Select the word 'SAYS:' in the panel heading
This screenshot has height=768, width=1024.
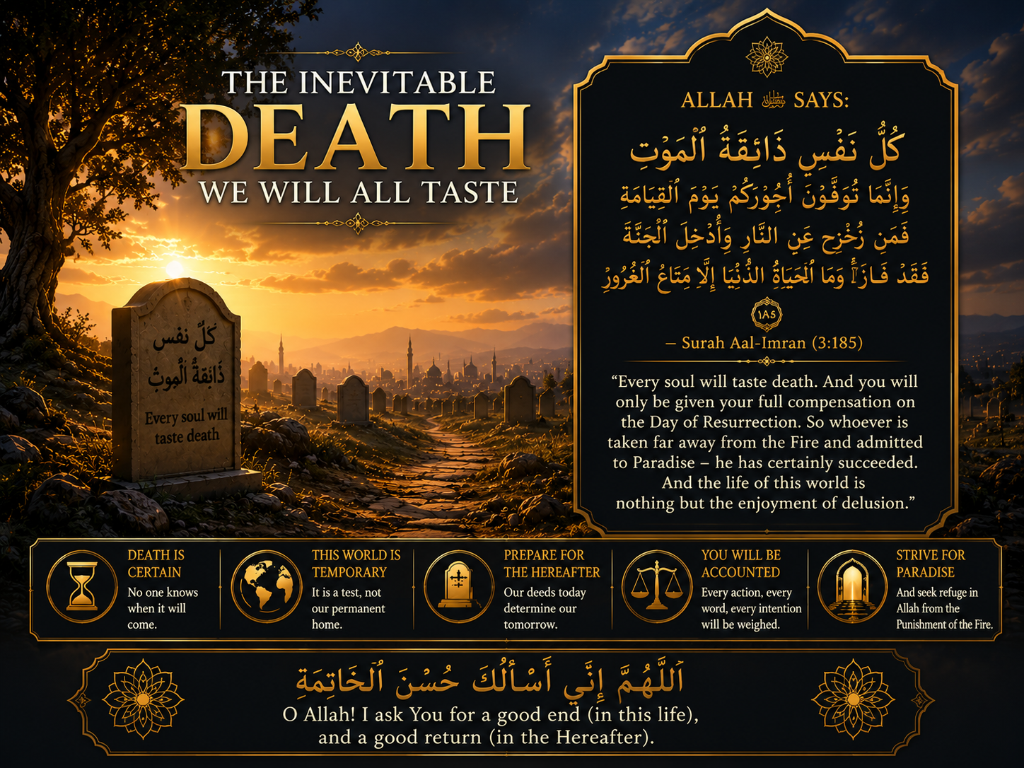pos(821,100)
